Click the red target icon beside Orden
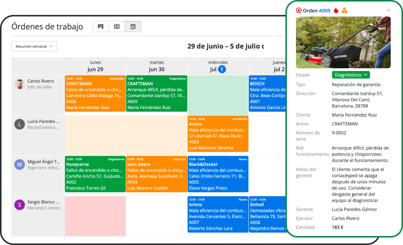This screenshot has height=245, width=403. coord(299,10)
